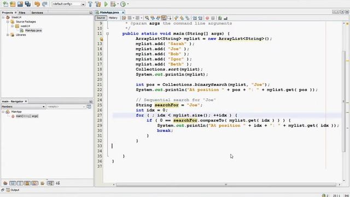Click the editor Find Selection magnifier icon
Image resolution: width=350 pixels, height=197 pixels.
[x=147, y=18]
